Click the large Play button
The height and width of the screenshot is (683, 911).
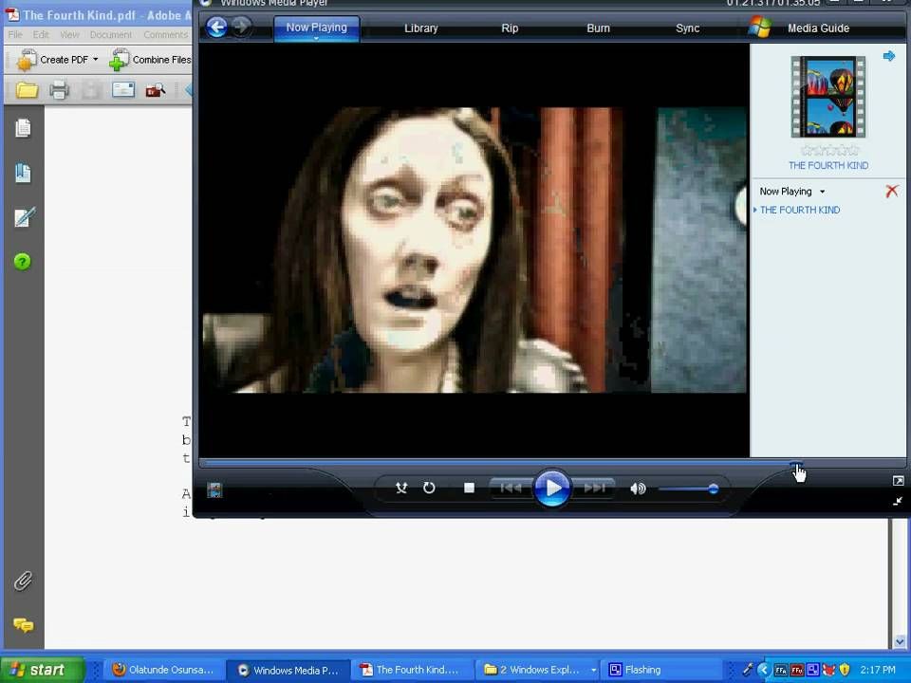551,488
